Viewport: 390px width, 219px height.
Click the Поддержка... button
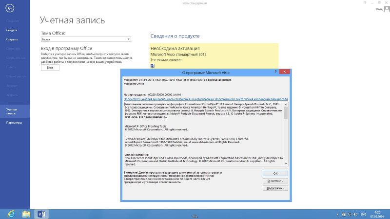click(x=275, y=188)
